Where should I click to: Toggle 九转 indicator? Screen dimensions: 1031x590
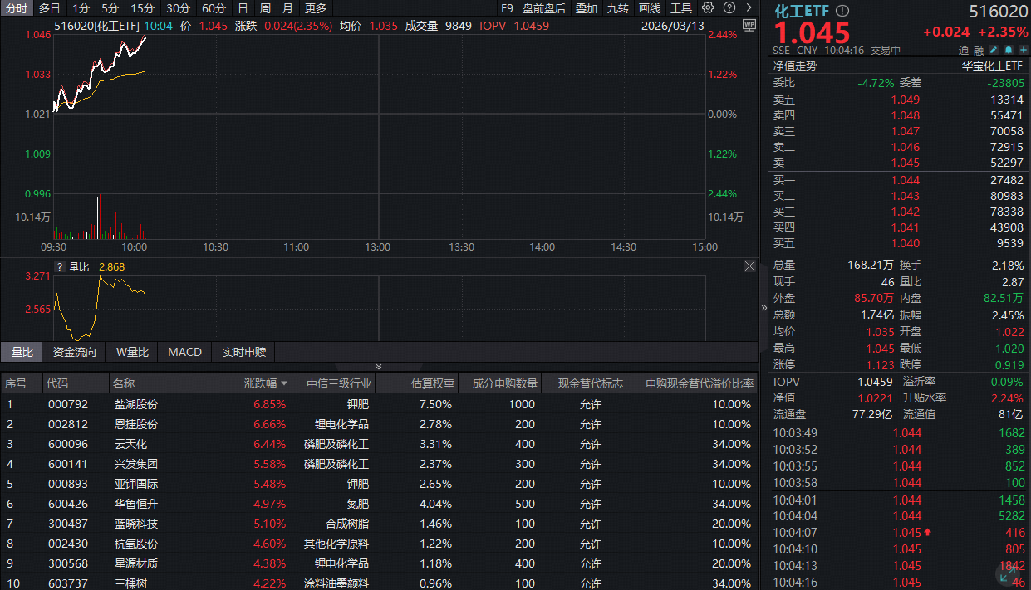[x=617, y=8]
